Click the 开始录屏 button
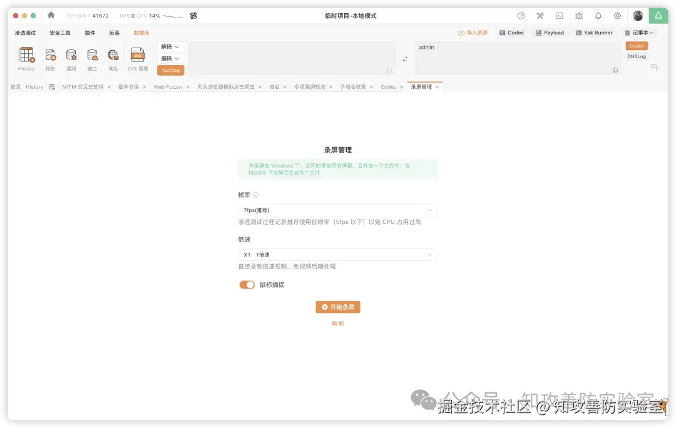676x428 pixels. click(x=338, y=307)
